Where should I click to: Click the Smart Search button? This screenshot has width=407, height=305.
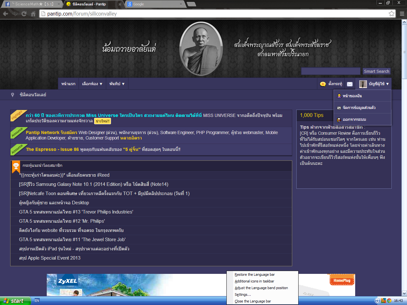376,71
